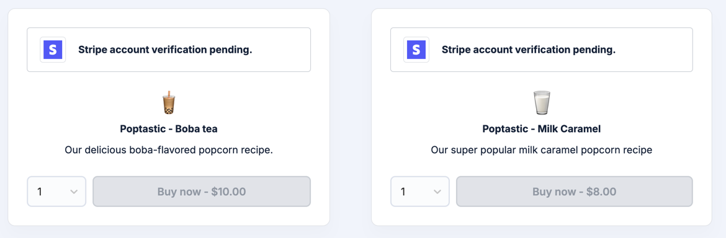Image resolution: width=726 pixels, height=238 pixels.
Task: Click the glass of milk emoji icon
Action: click(541, 102)
